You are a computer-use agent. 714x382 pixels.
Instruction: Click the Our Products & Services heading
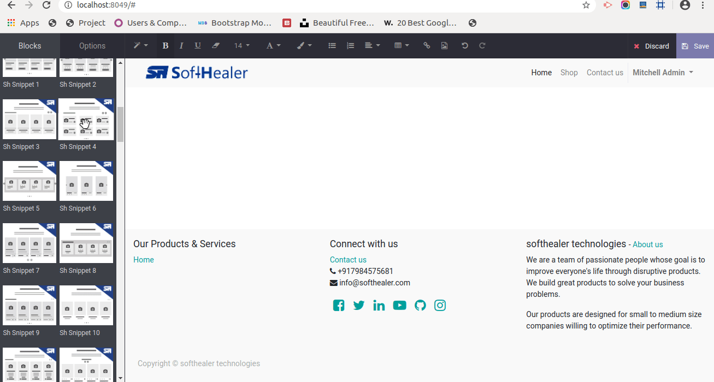click(185, 244)
